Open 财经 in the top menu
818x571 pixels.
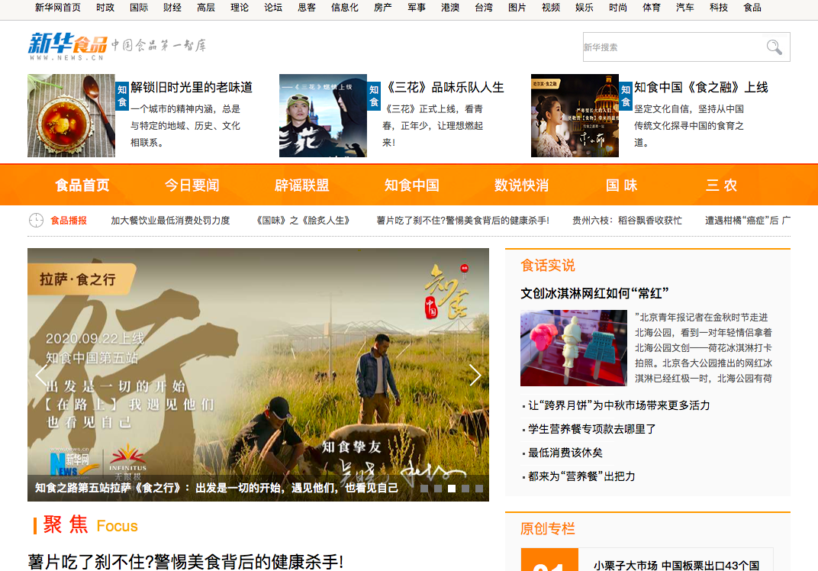pos(172,8)
